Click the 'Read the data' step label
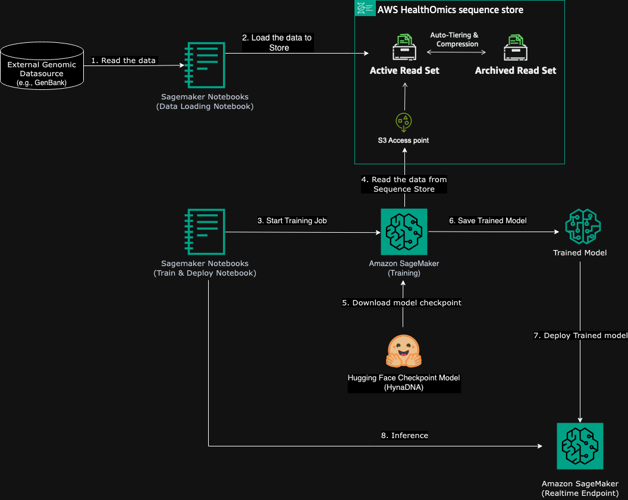628x500 pixels. click(x=123, y=60)
